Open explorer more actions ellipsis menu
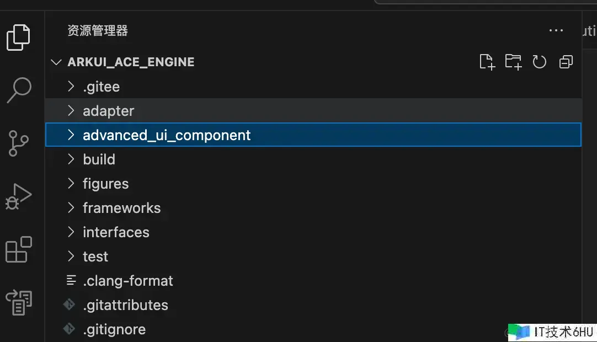 click(x=556, y=31)
